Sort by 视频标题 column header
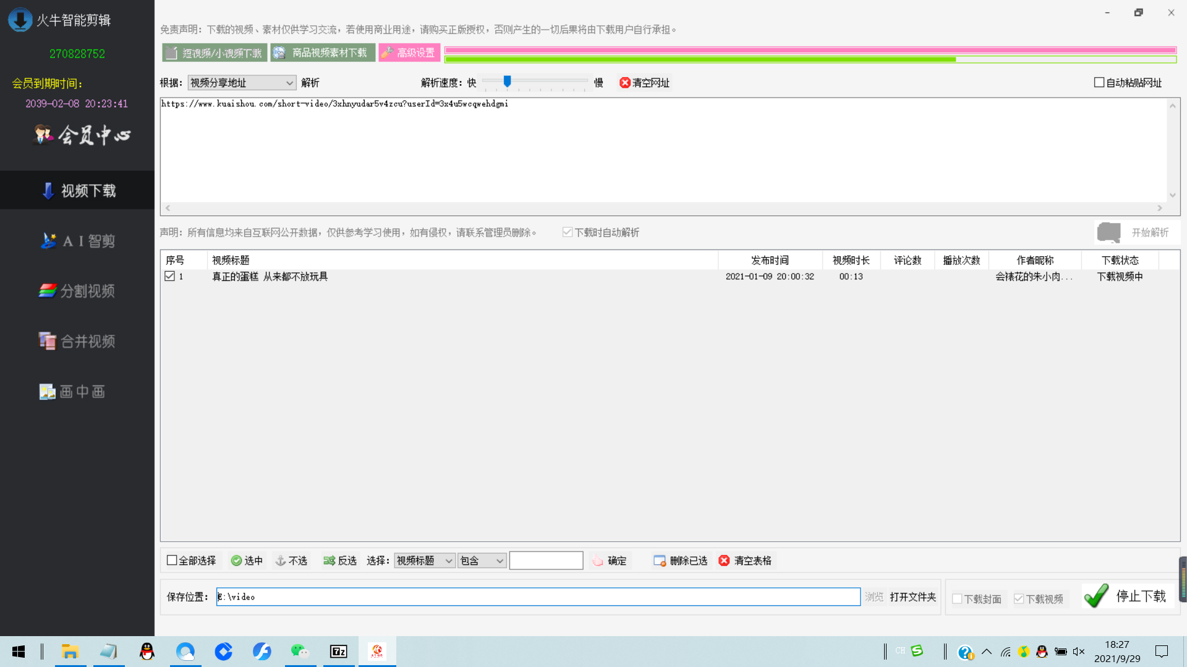Screen dimensions: 1187x667 tap(462, 260)
